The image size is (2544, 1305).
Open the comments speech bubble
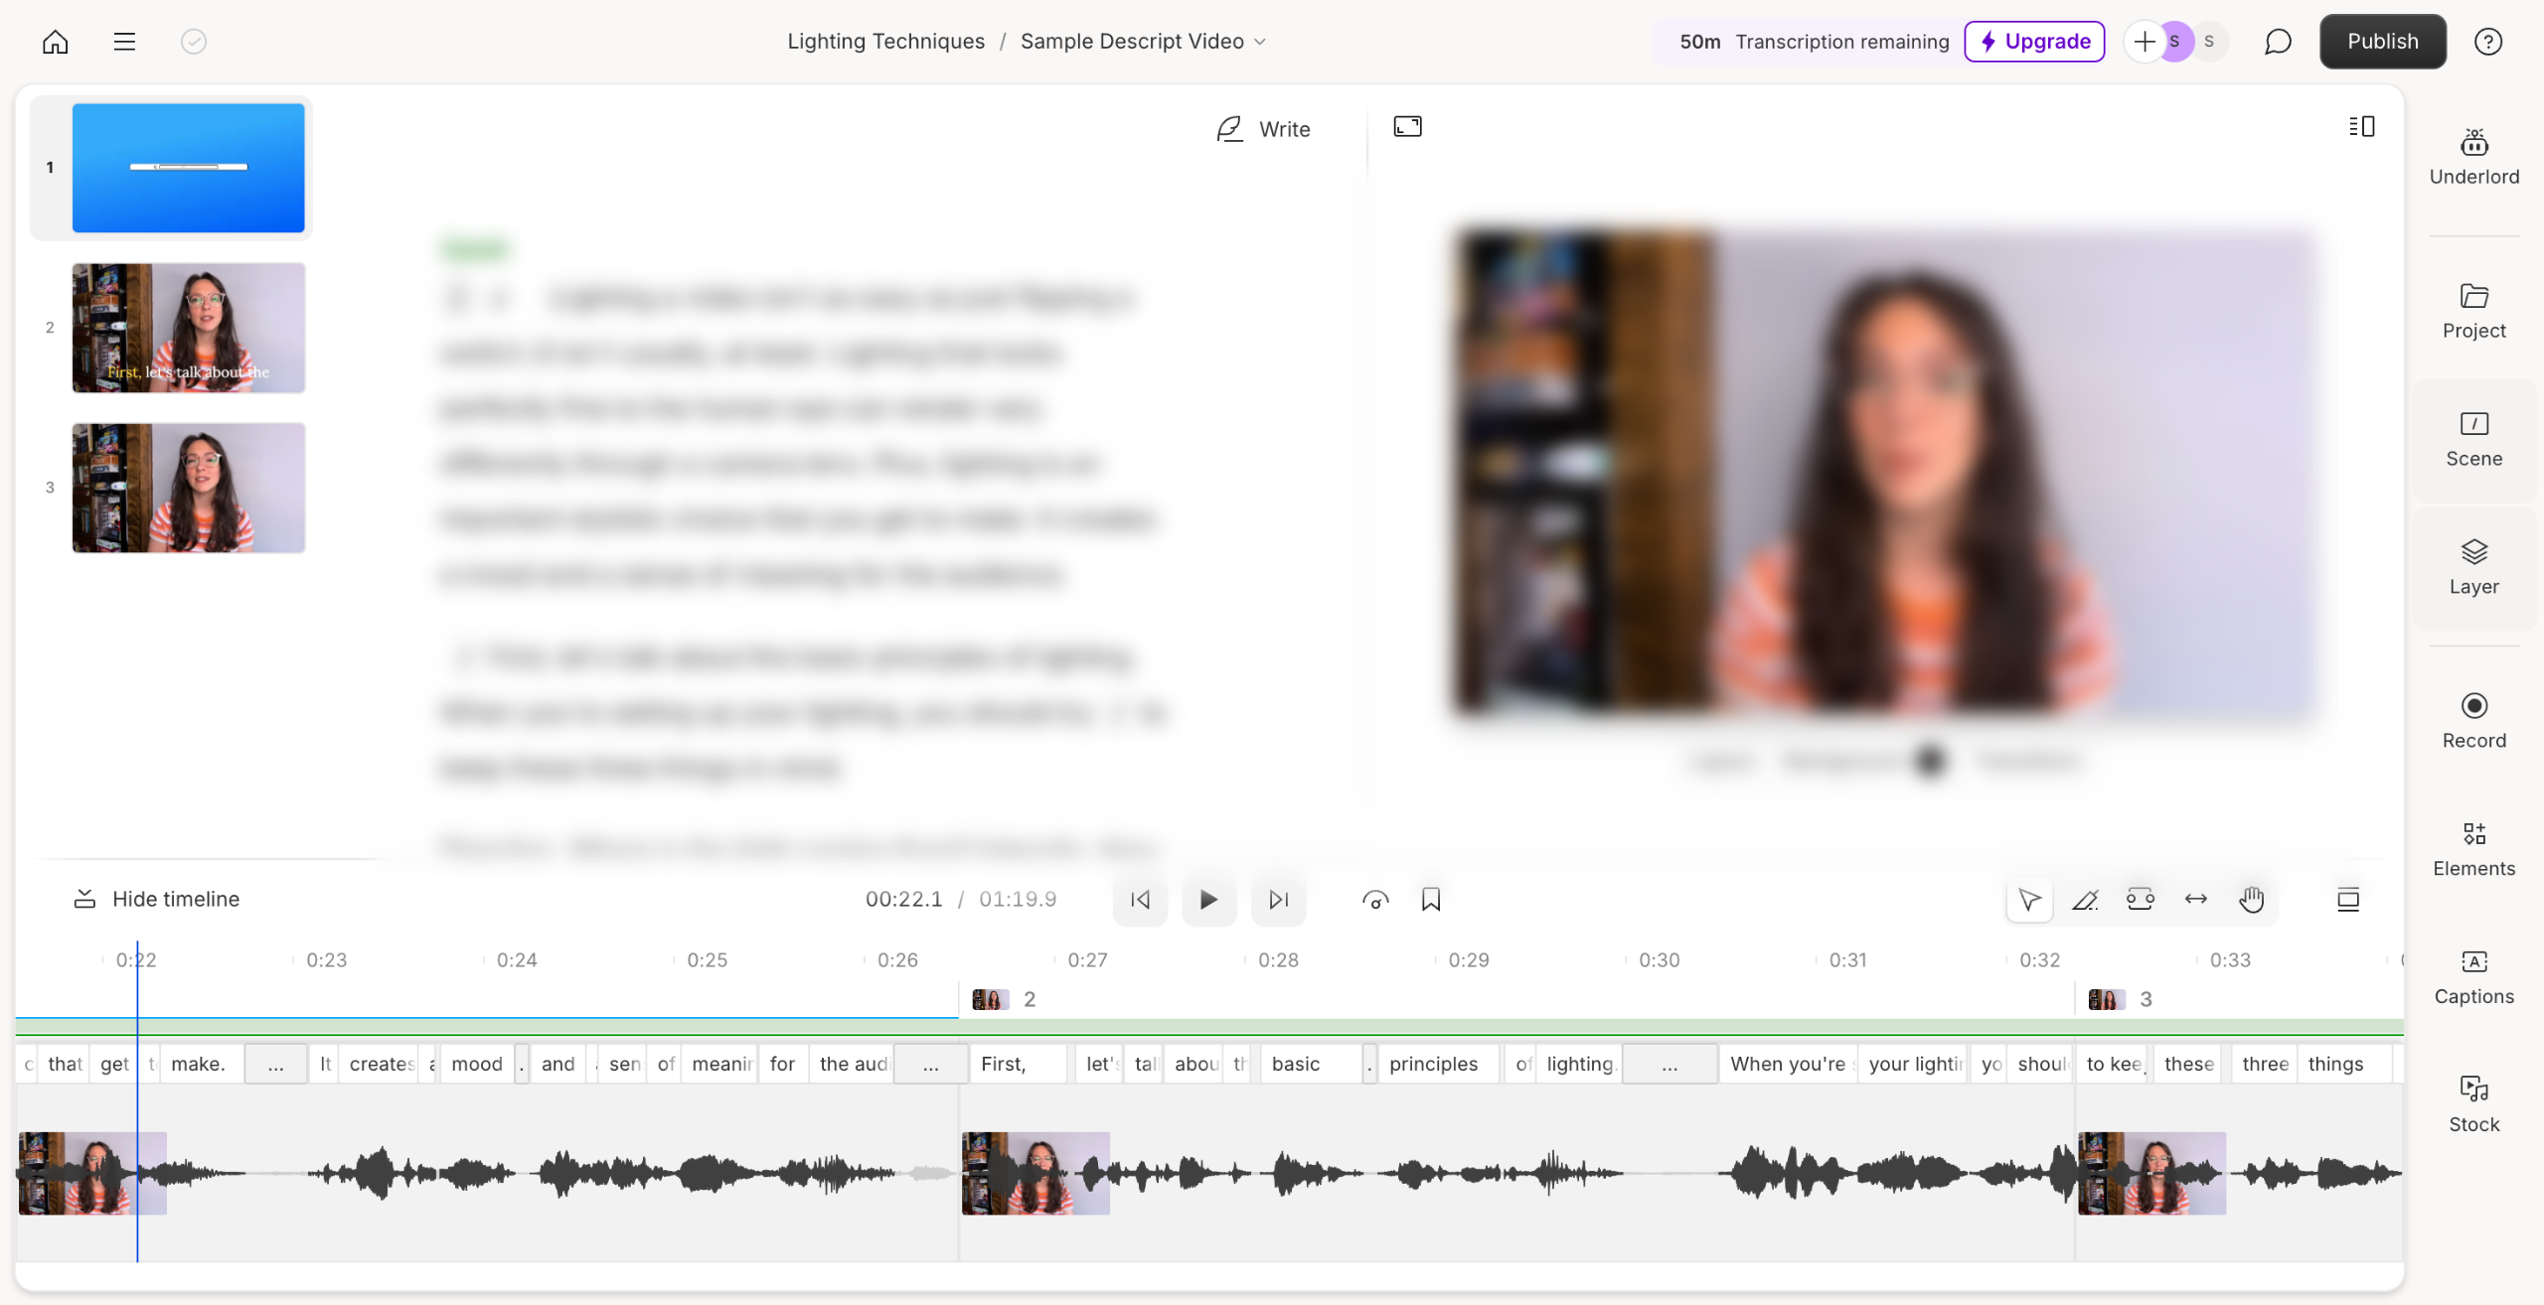(2278, 42)
